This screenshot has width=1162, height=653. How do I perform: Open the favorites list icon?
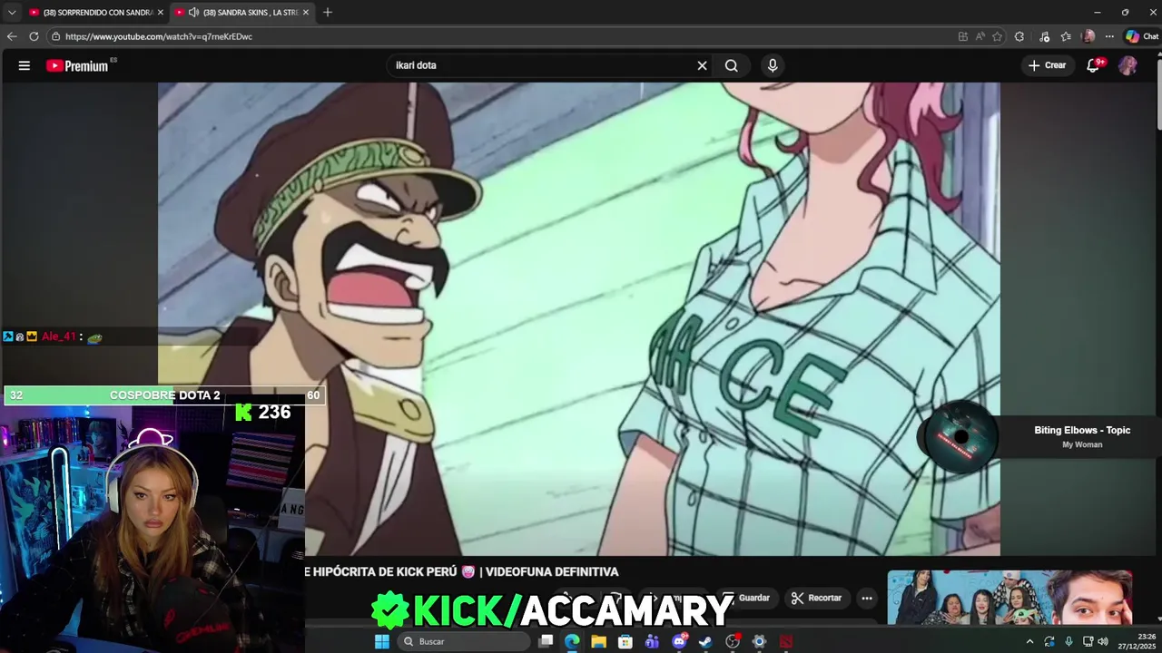pyautogui.click(x=1066, y=36)
